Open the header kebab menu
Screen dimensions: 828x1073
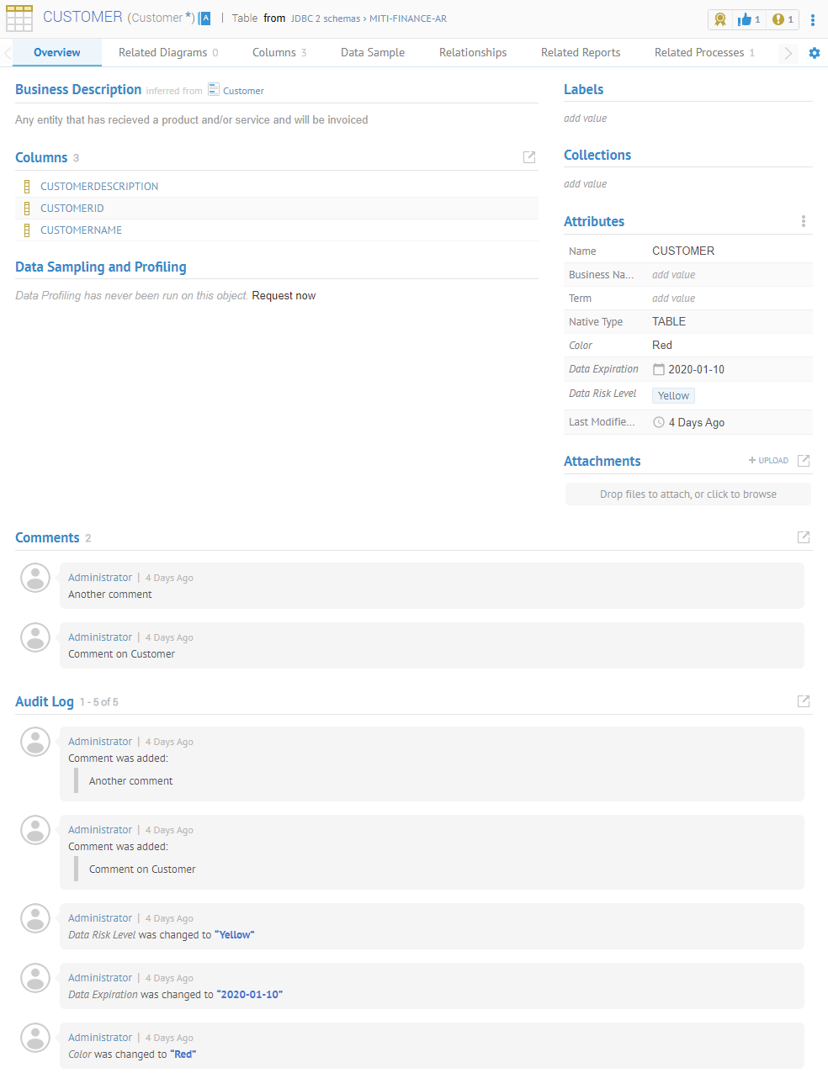(x=812, y=19)
